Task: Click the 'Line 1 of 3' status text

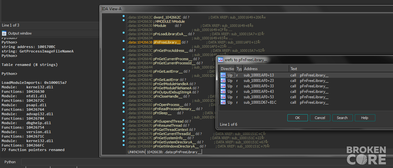Action: click(x=11, y=25)
